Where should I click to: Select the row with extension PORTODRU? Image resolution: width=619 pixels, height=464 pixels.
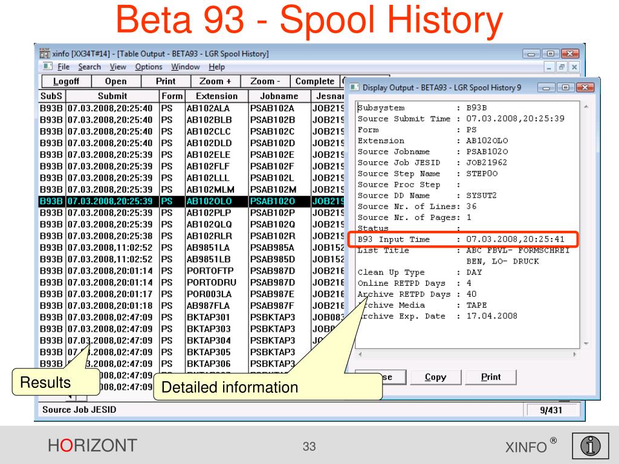192,283
